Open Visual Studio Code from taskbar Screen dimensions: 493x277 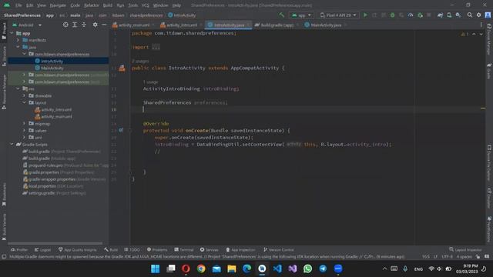277,269
